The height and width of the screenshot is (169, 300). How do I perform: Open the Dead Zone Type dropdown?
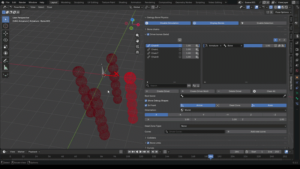click(233, 126)
